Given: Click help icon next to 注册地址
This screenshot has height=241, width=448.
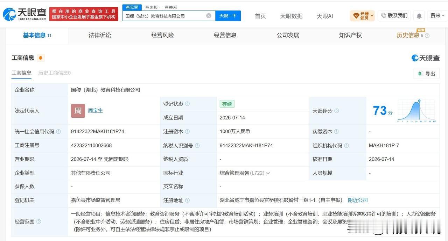Looking at the screenshot, I should click(x=187, y=200).
